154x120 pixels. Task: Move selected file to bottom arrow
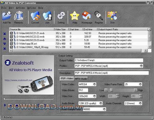point(5,49)
